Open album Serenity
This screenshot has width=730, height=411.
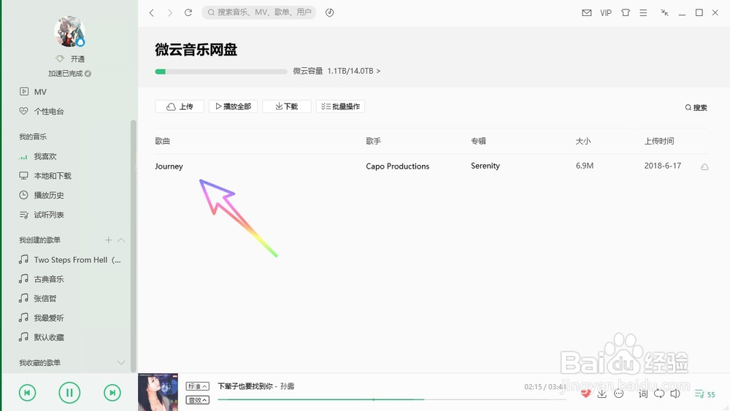point(485,166)
